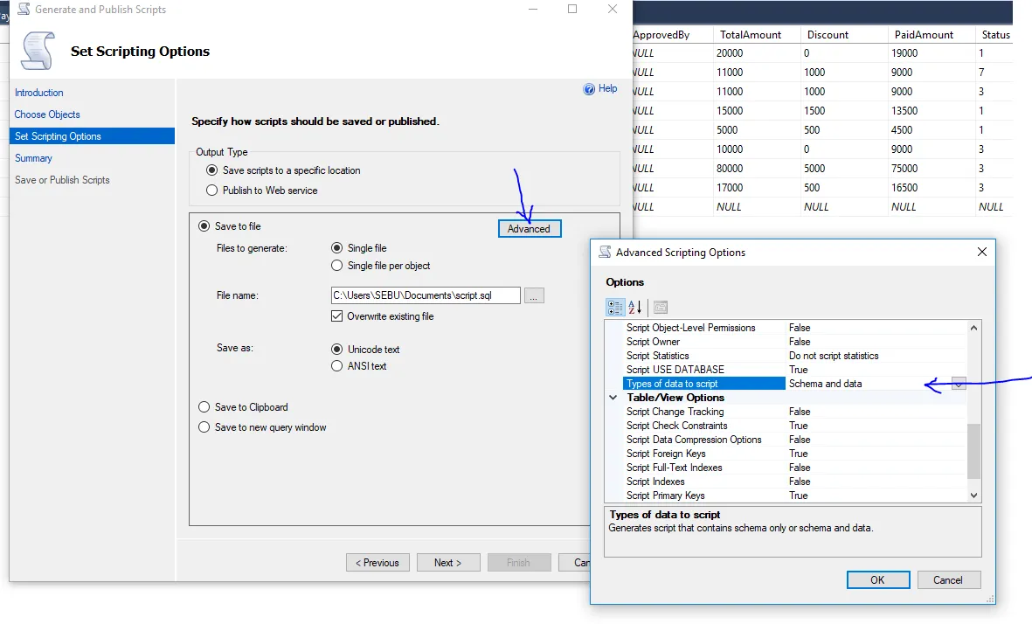The image size is (1032, 624).
Task: Click the Status column header in results grid
Action: click(994, 35)
